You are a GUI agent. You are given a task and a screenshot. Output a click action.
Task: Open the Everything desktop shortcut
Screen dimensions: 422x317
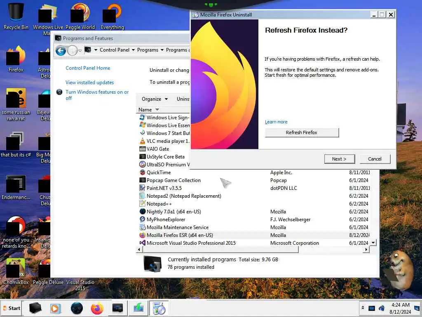[113, 16]
